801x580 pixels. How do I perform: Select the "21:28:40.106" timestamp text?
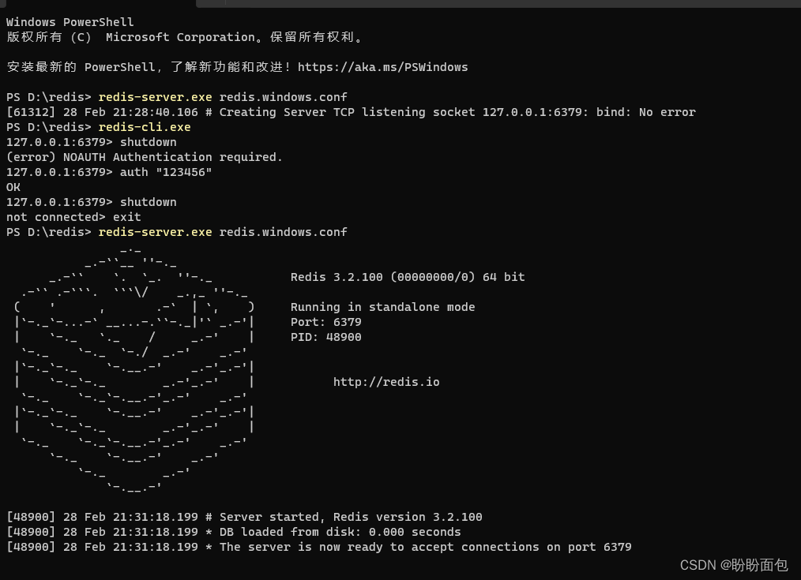[x=156, y=112]
